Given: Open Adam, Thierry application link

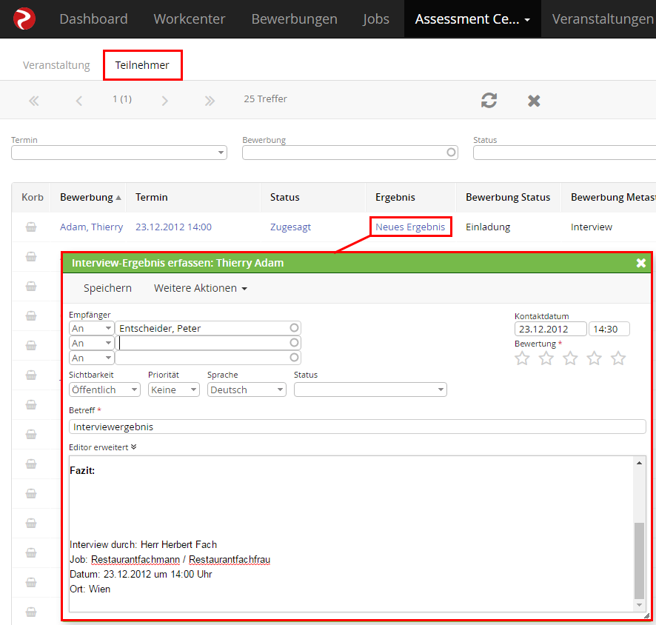Looking at the screenshot, I should point(91,227).
